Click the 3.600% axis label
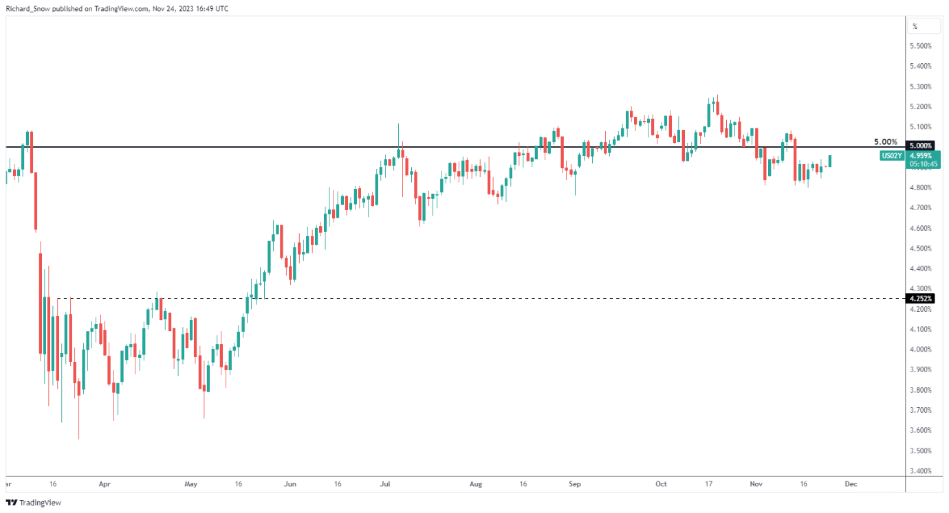The image size is (949, 513). click(921, 431)
